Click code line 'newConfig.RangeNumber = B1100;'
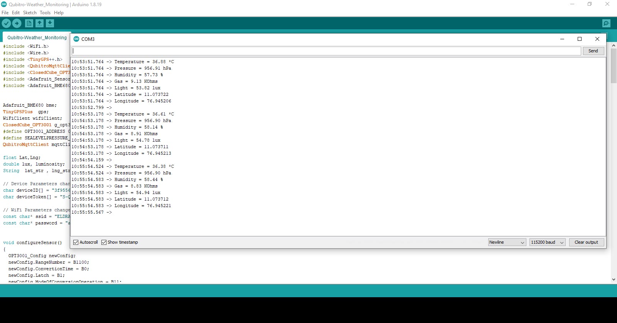This screenshot has width=617, height=323. pyautogui.click(x=49, y=262)
